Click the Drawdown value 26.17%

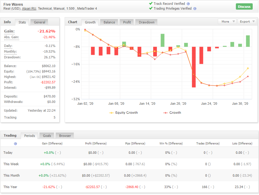click(x=50, y=57)
